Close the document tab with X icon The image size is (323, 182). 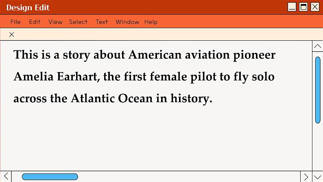(12, 35)
